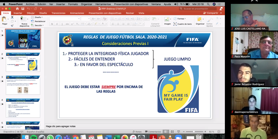Toggle subscript x₂ formatting
The height and width of the screenshot is (139, 278).
(x=78, y=24)
